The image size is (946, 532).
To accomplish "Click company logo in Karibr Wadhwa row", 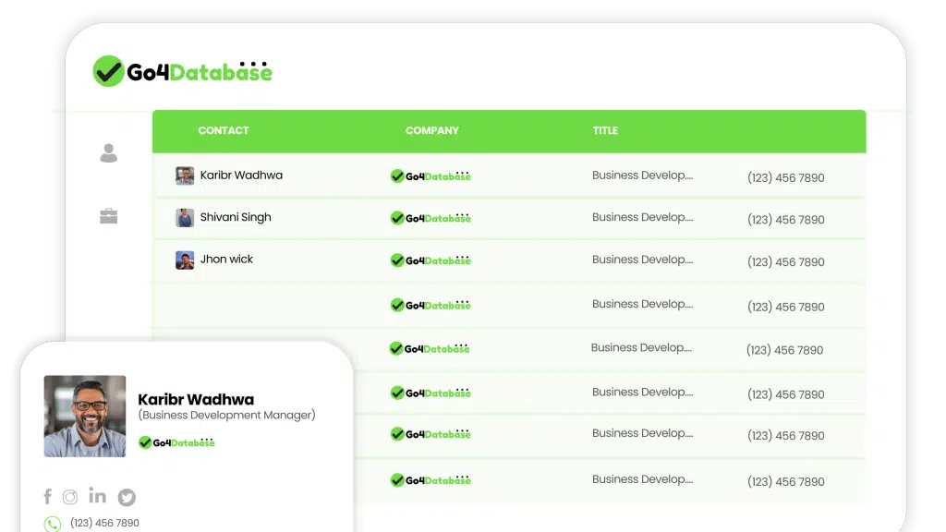I will tap(431, 175).
